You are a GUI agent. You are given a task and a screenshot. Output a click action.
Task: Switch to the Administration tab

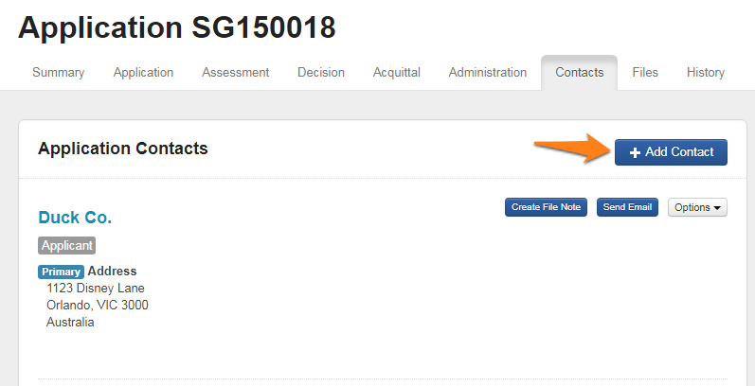(488, 73)
